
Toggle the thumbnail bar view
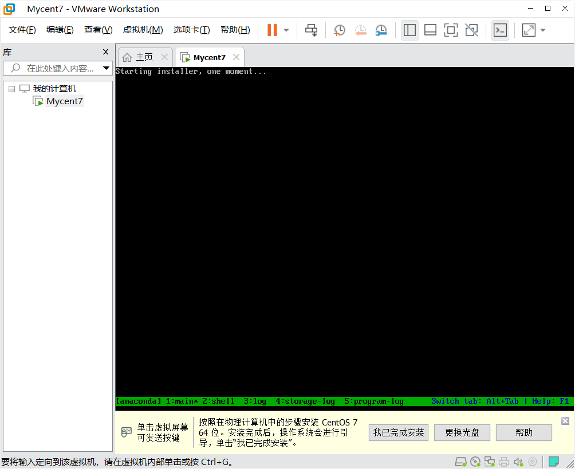point(430,30)
